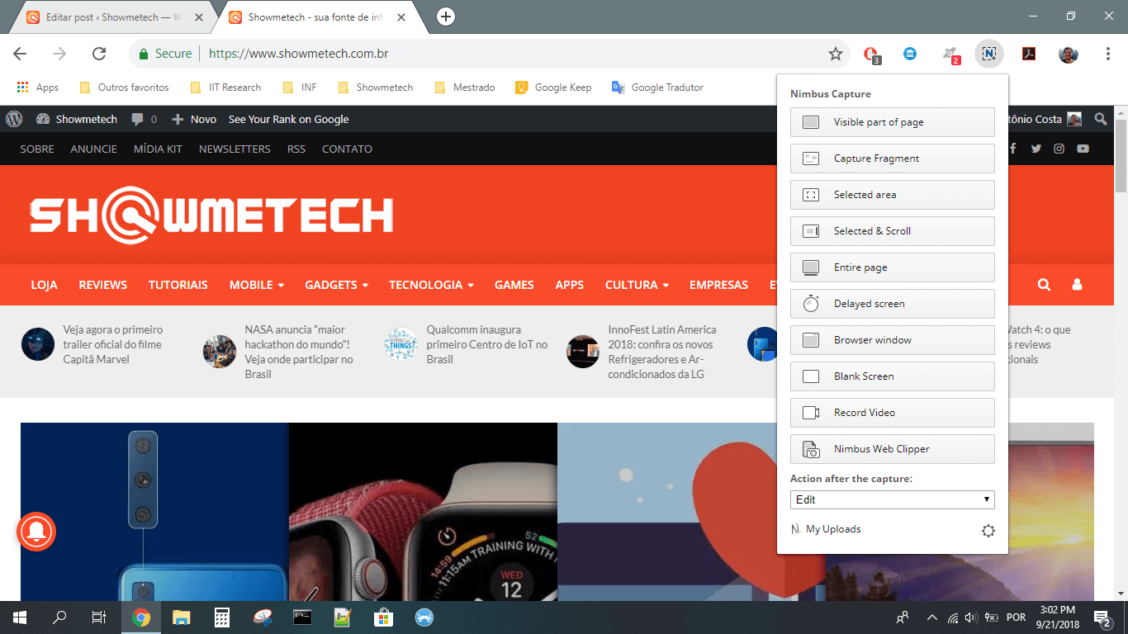Open the 'Google Tradutor' bookmark

point(657,88)
